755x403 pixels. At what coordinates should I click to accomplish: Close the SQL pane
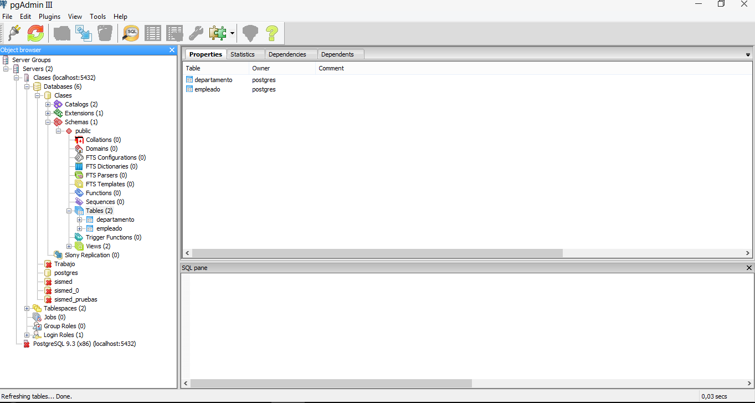pyautogui.click(x=749, y=268)
